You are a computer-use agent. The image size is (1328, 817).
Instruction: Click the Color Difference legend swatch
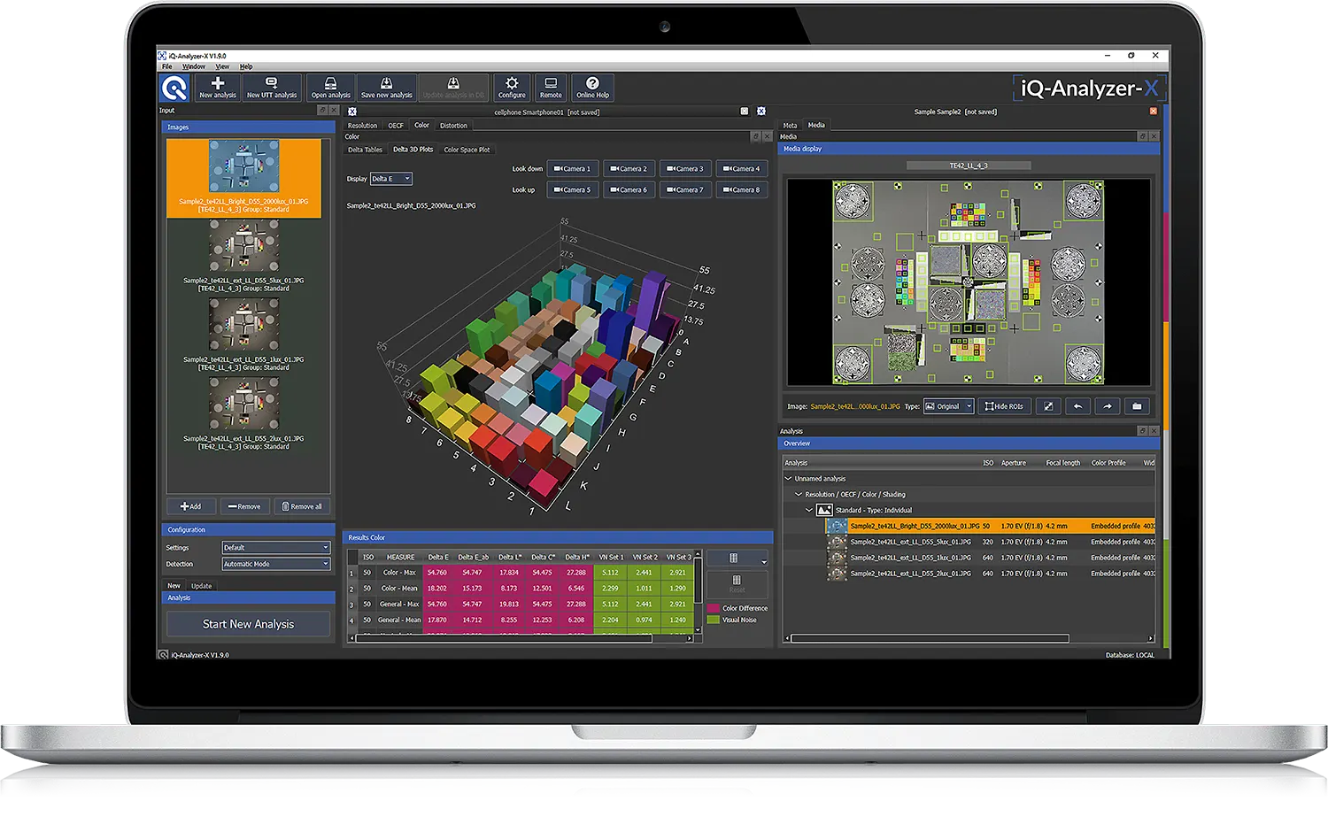713,608
